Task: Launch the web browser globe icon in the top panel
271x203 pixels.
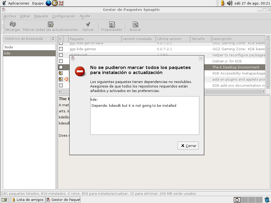Action: click(48, 3)
